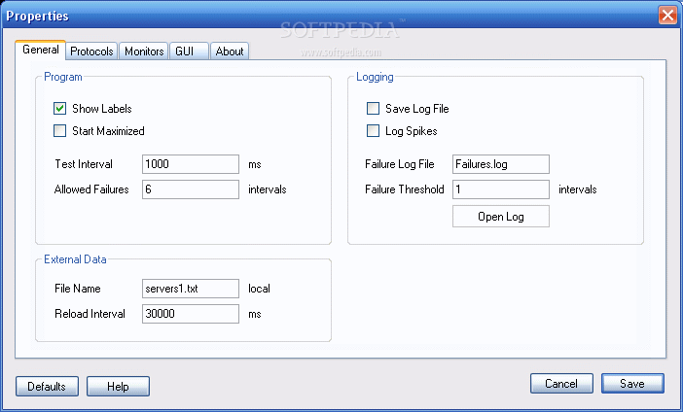Click the Start Maximized text label
This screenshot has height=412, width=683.
click(108, 131)
